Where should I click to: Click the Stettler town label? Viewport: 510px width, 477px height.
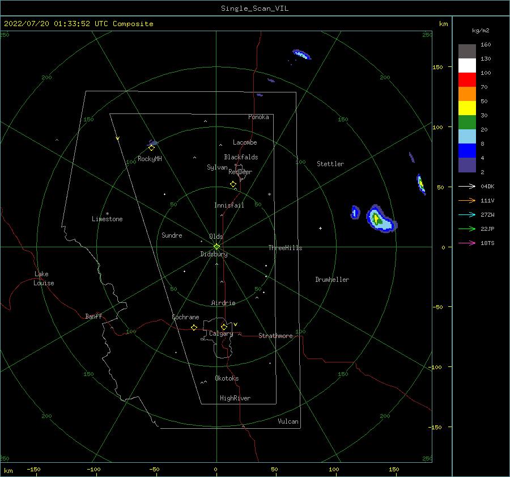(330, 164)
